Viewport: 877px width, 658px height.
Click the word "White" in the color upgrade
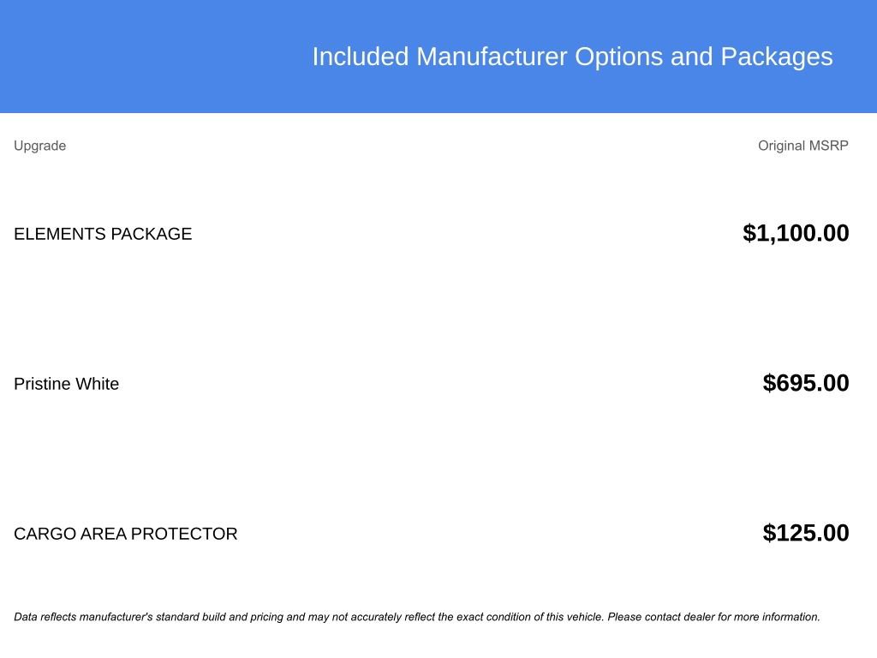click(97, 384)
